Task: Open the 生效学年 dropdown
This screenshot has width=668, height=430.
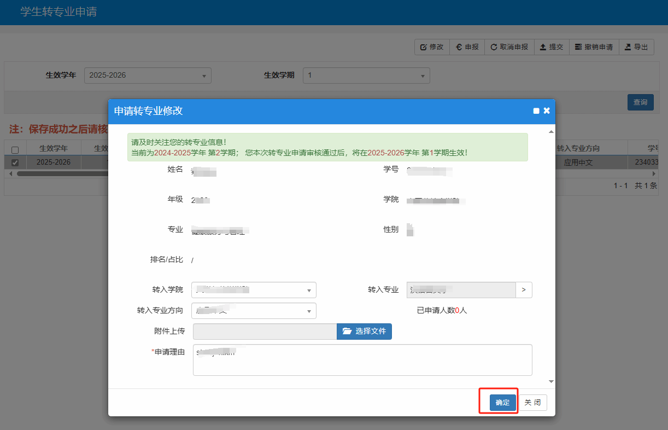Action: pos(148,75)
